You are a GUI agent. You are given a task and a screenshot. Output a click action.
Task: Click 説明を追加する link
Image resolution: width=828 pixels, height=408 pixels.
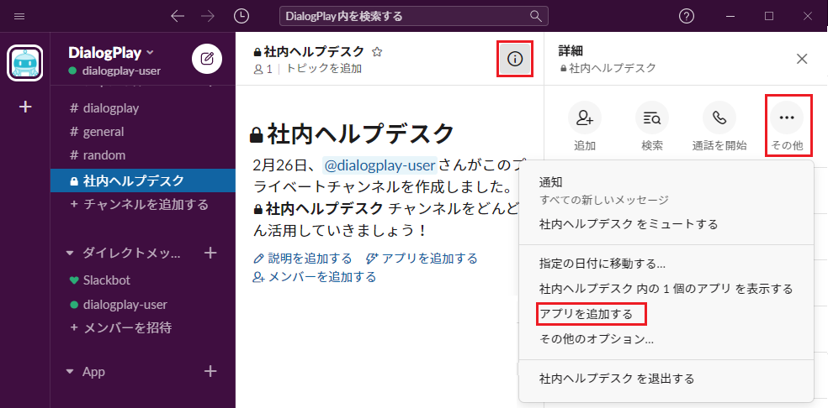coord(303,259)
